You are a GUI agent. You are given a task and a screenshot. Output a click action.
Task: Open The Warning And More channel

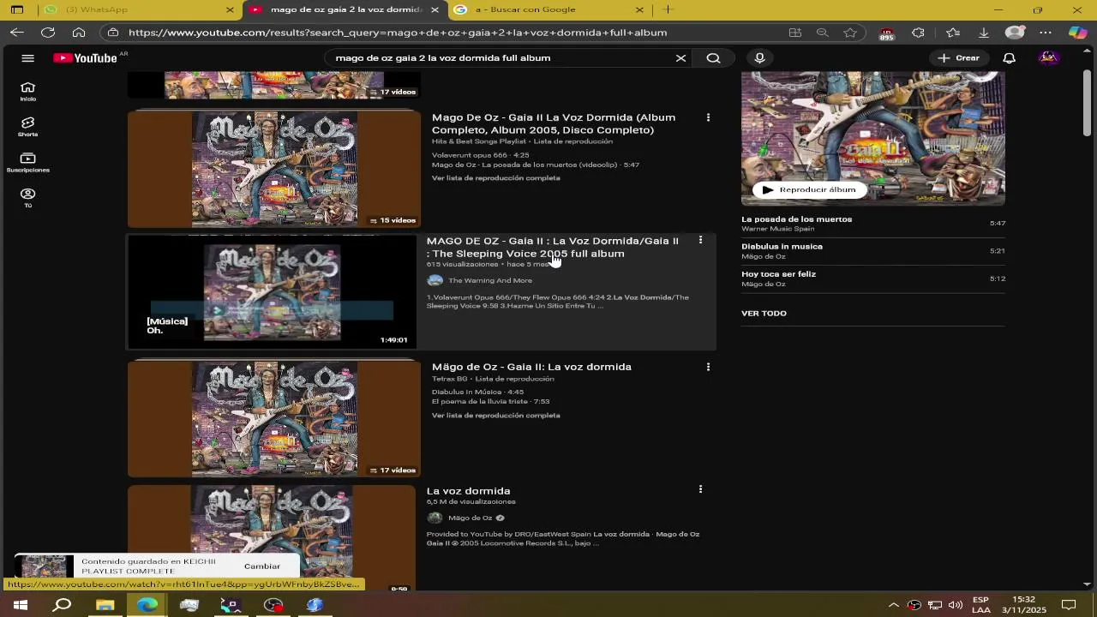point(490,280)
